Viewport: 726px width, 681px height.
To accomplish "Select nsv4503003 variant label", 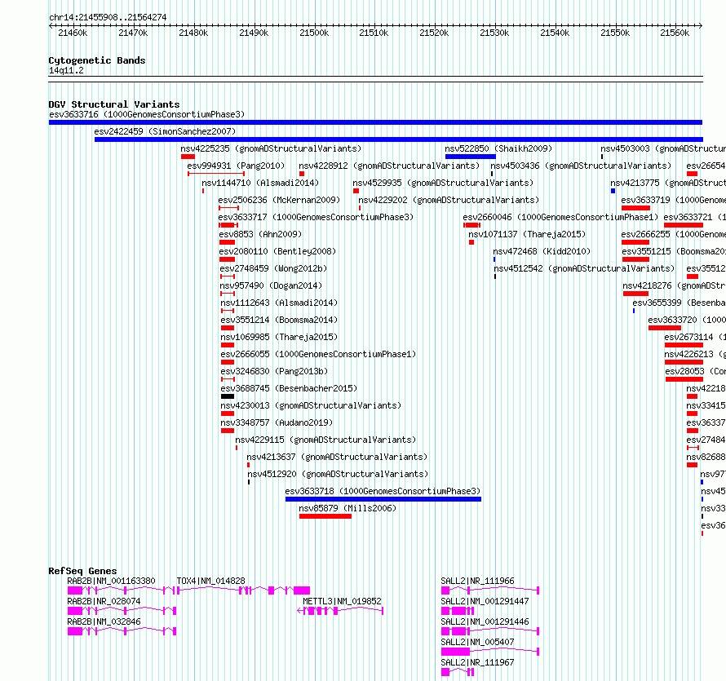I will click(x=663, y=148).
